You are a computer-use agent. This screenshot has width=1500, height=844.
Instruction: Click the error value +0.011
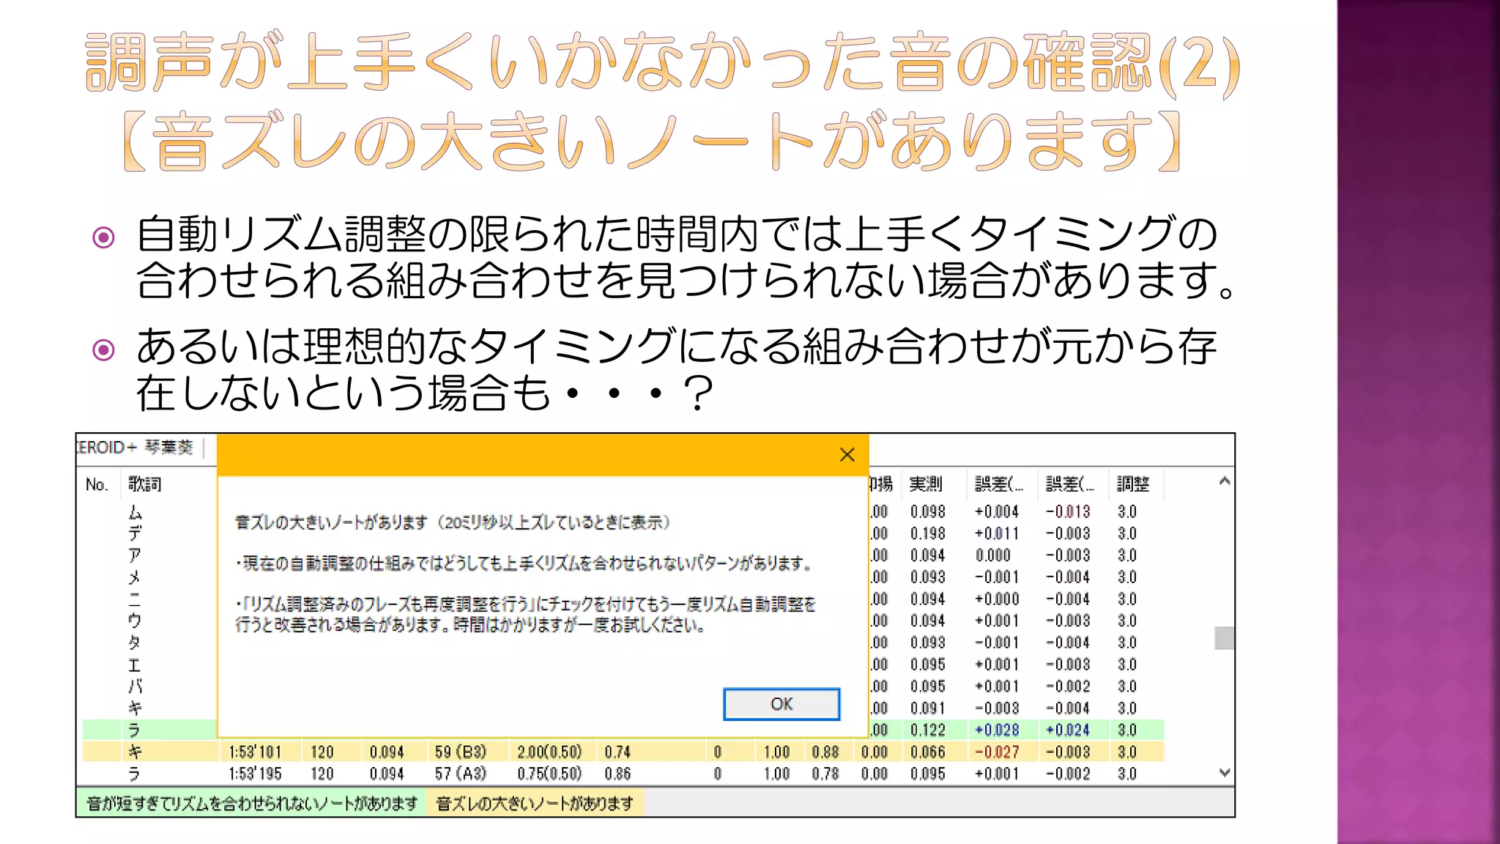click(997, 534)
